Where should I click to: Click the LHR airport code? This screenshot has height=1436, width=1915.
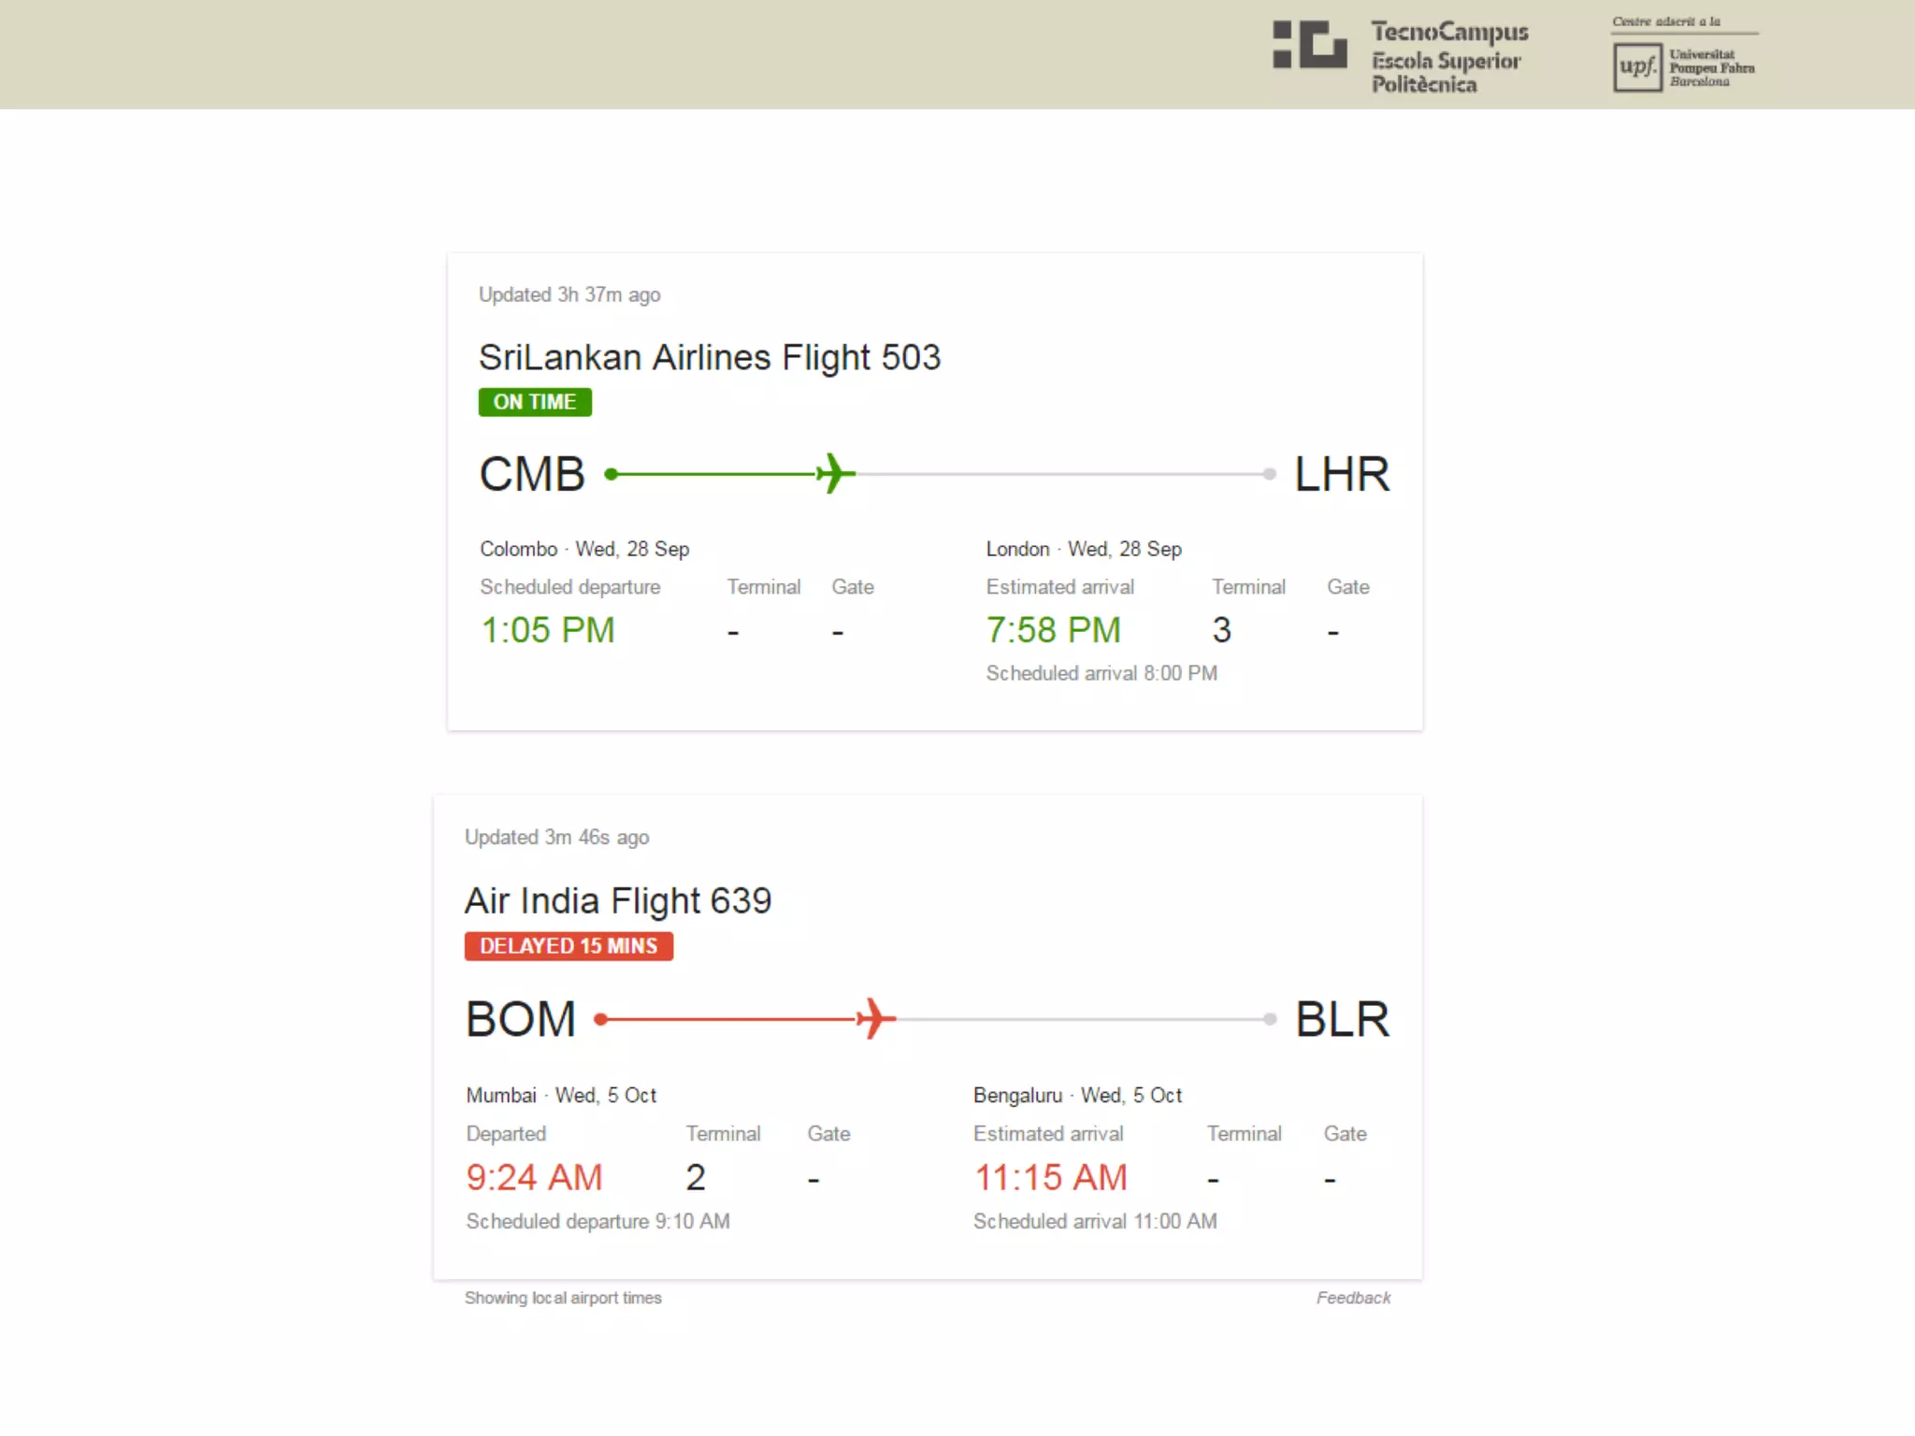1342,474
